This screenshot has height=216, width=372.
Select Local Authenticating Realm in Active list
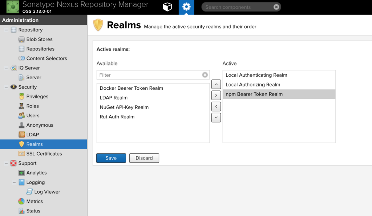pos(256,75)
